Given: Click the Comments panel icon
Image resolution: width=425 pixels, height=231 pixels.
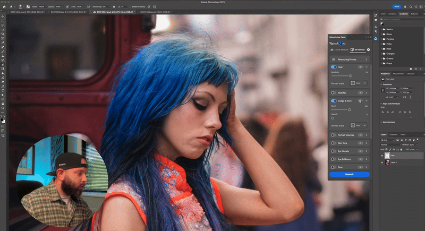Looking at the screenshot, I should (x=376, y=20).
